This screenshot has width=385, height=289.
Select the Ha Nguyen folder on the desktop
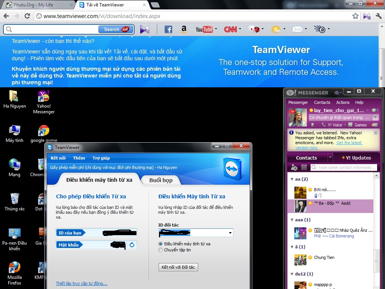[15, 99]
